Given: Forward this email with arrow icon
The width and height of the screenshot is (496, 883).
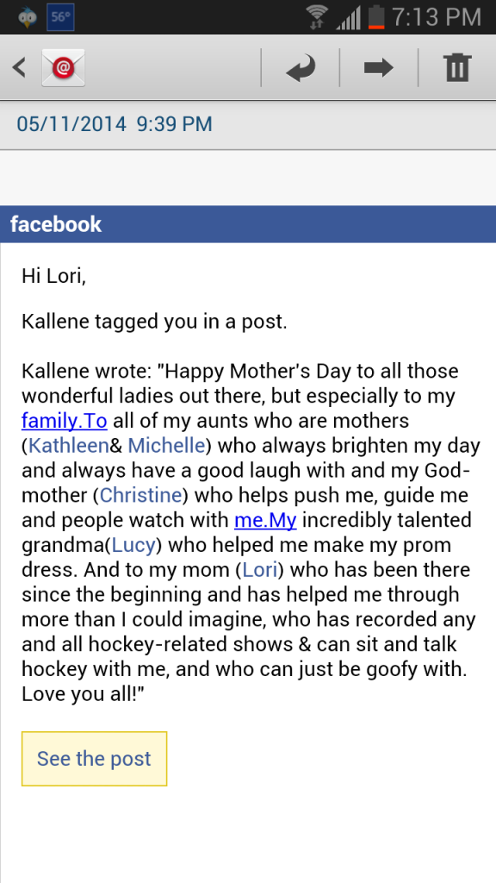Looking at the screenshot, I should pyautogui.click(x=379, y=68).
